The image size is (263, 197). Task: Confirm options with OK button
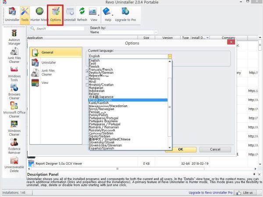coord(181,149)
